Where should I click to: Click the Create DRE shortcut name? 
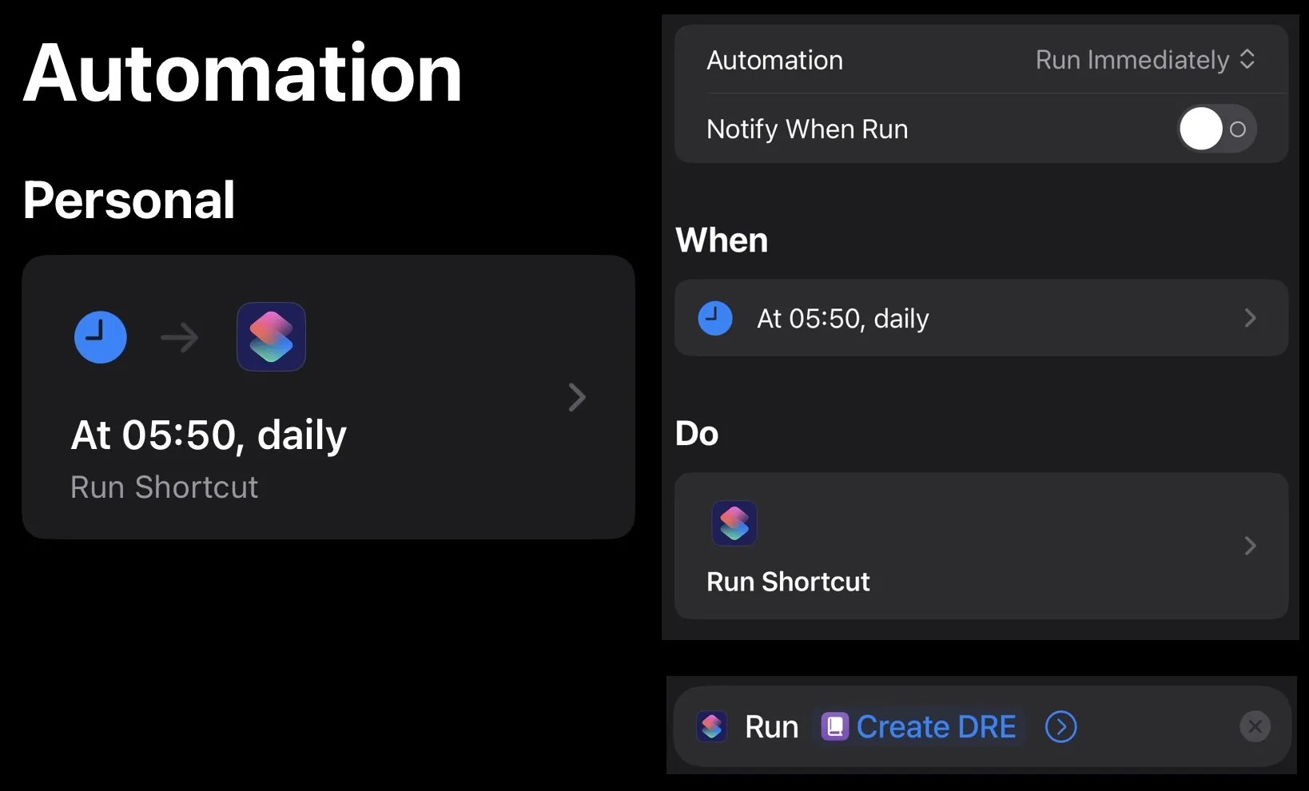click(x=936, y=727)
